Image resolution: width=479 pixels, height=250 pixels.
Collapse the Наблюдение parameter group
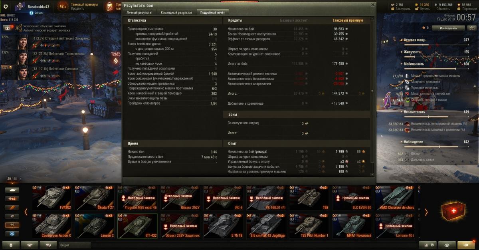coord(401,142)
